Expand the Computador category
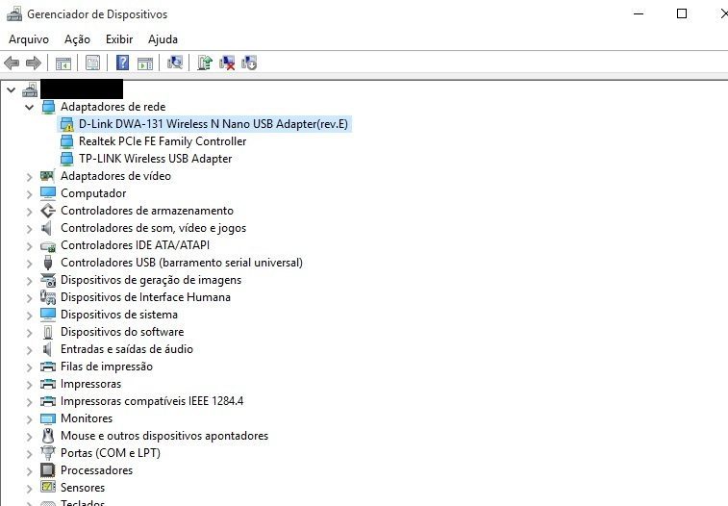The image size is (728, 506). tap(29, 194)
